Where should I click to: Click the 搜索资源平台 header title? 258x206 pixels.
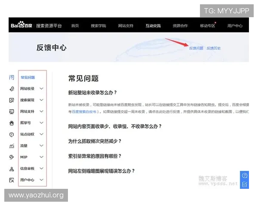point(49,26)
